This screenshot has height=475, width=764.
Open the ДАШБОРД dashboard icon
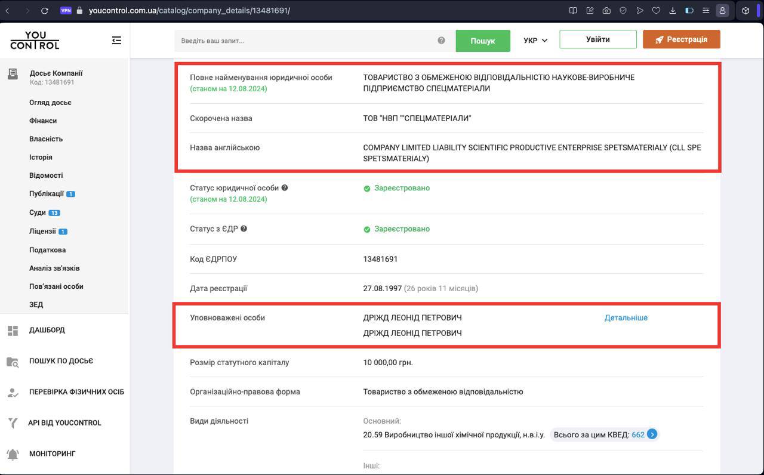click(x=13, y=330)
